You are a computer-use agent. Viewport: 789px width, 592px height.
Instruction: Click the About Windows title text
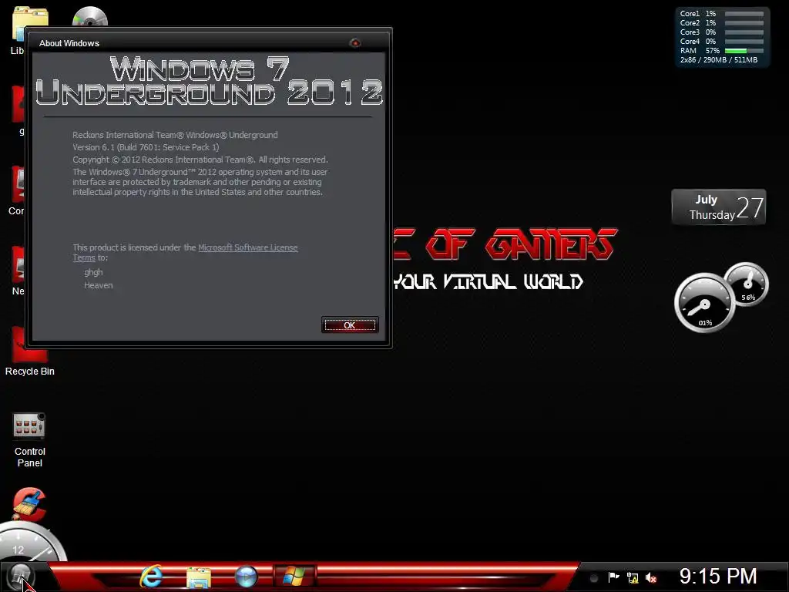point(69,43)
